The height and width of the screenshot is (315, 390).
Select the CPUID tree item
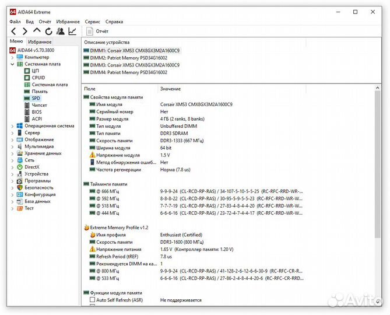point(38,78)
